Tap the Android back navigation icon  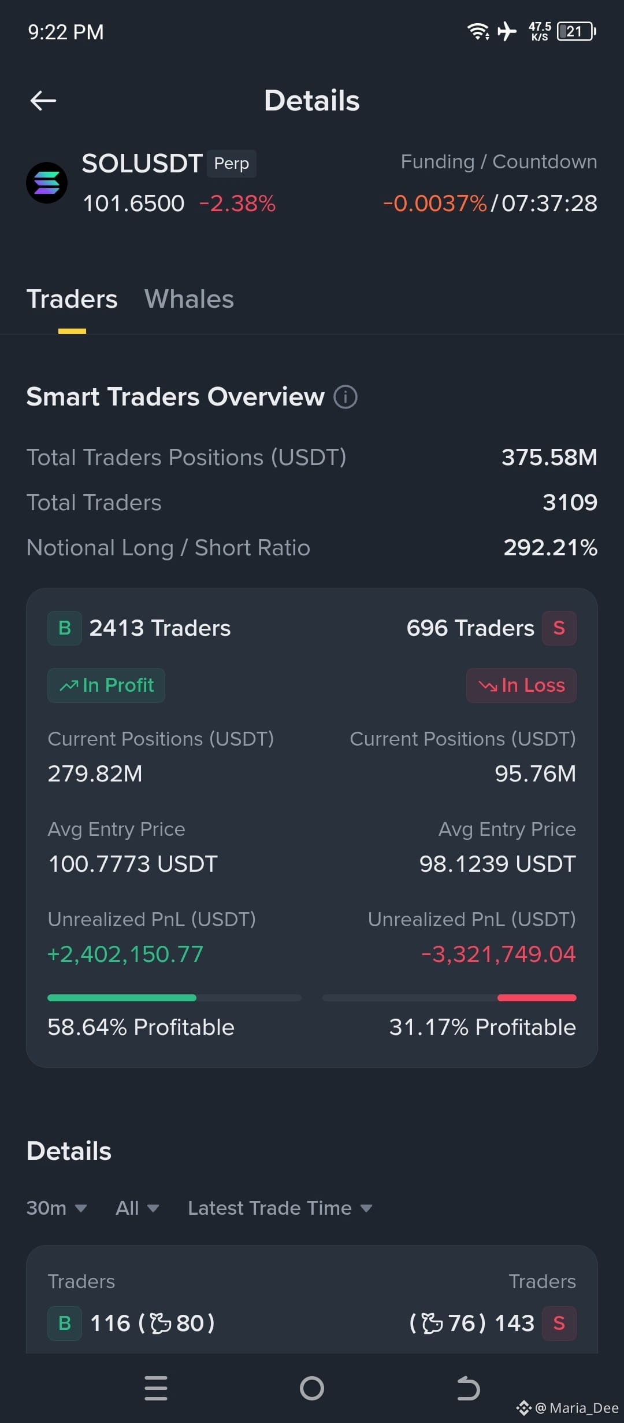pyautogui.click(x=468, y=1388)
